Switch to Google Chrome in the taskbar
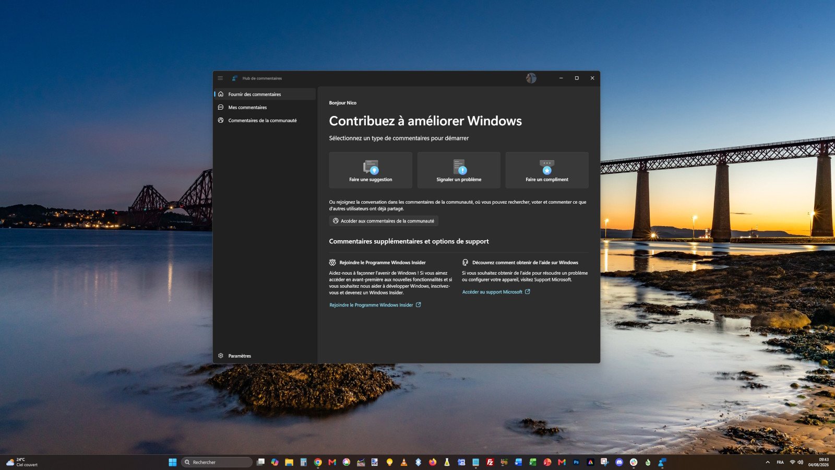 coord(318,462)
